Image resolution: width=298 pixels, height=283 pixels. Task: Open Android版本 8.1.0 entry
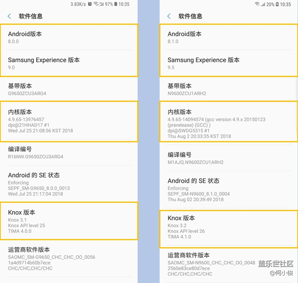(x=228, y=38)
